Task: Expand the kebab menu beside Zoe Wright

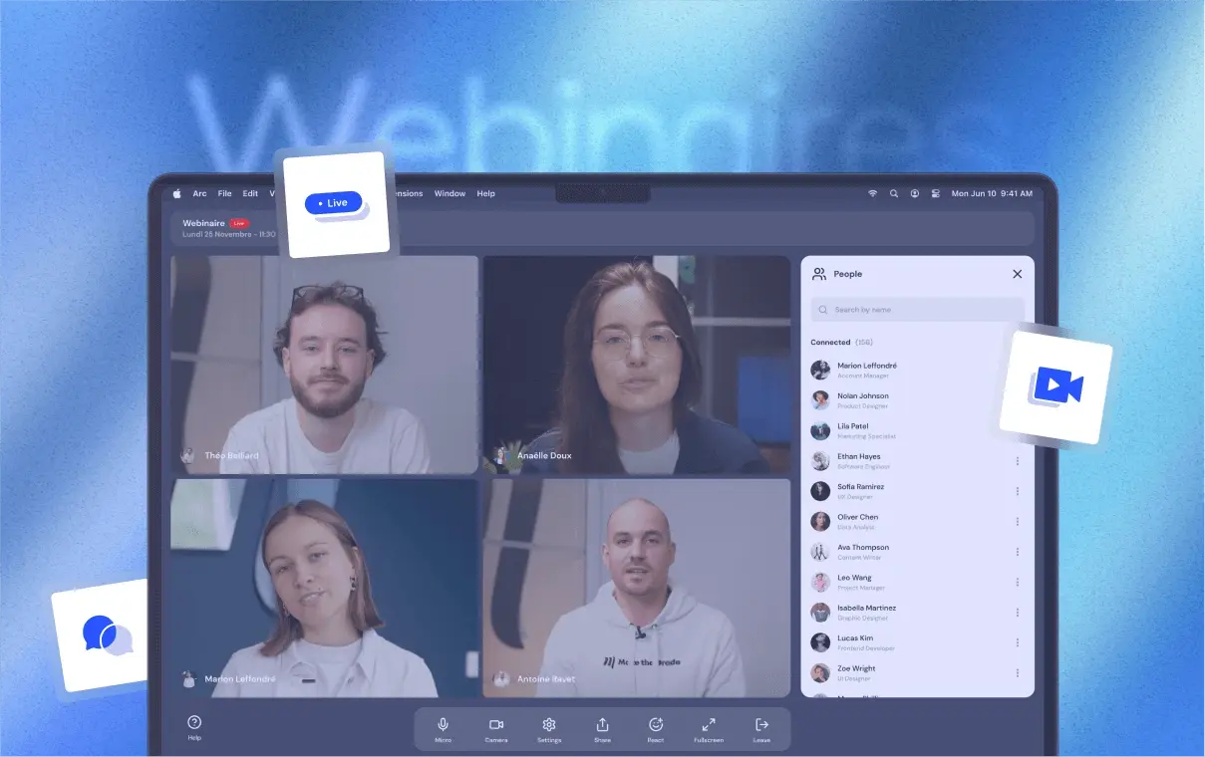Action: (1017, 672)
